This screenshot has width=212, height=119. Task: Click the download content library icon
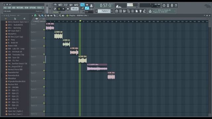click(150, 11)
